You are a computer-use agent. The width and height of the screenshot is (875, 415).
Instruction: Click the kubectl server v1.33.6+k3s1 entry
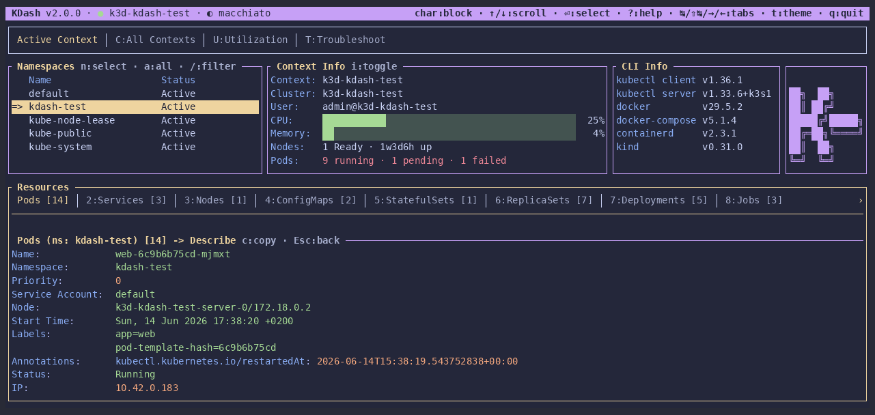pos(694,94)
